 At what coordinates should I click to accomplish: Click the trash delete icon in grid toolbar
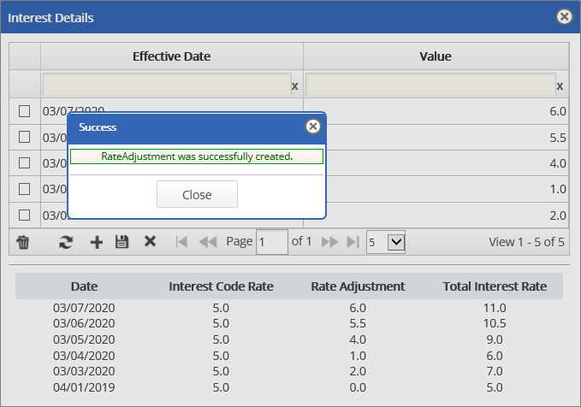[x=23, y=242]
